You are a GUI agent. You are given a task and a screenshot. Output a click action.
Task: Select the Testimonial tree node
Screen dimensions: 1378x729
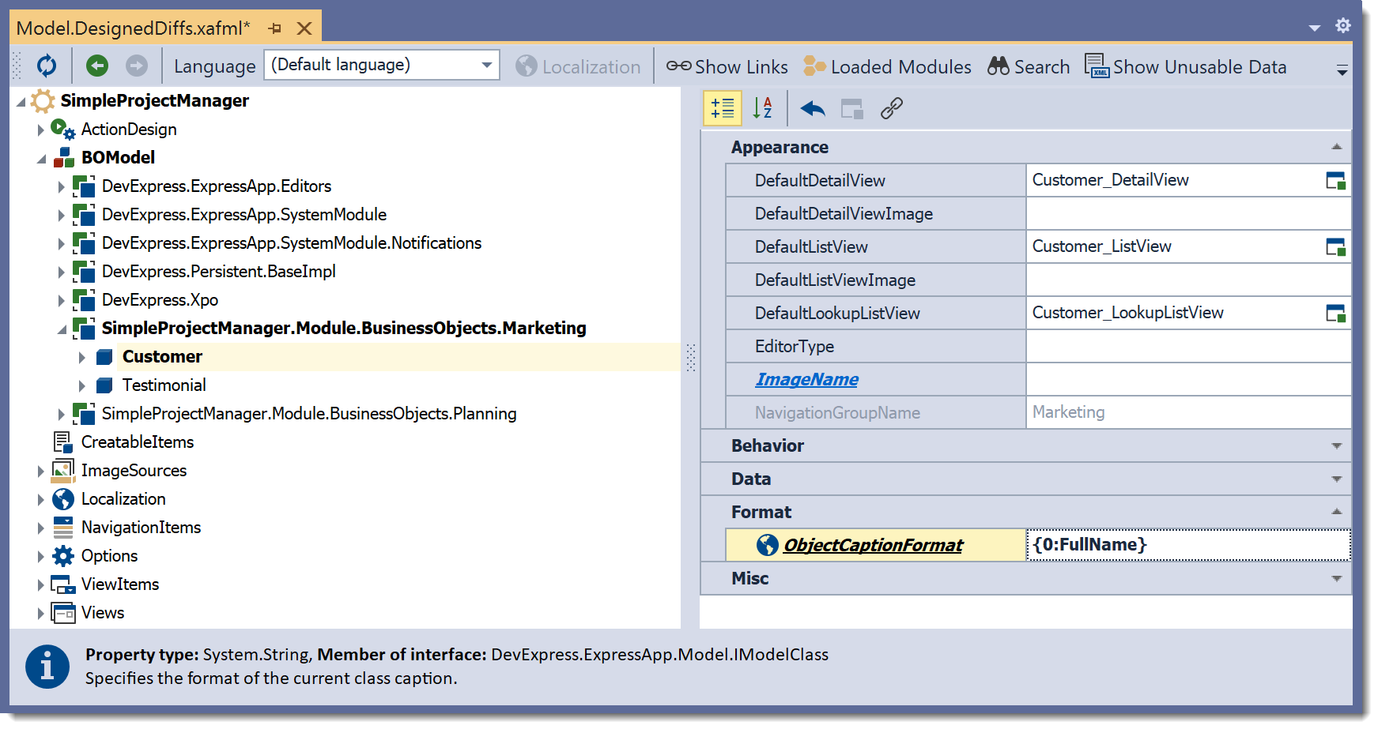164,385
